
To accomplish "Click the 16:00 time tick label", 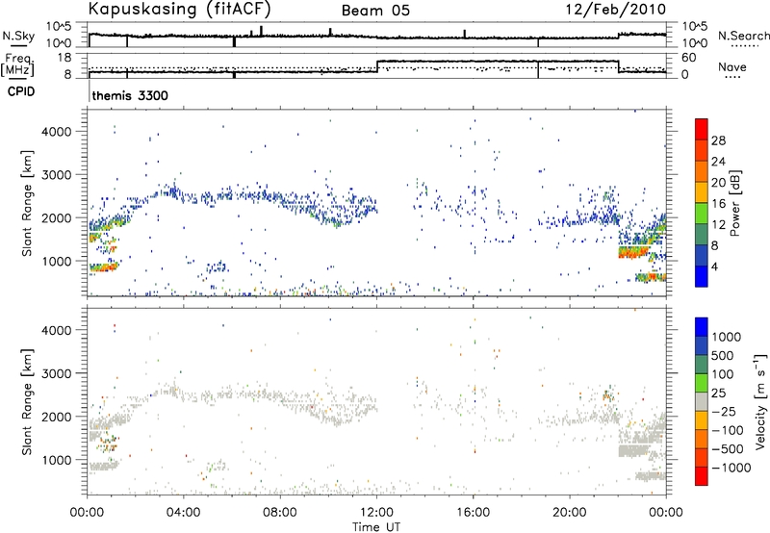I will point(473,513).
